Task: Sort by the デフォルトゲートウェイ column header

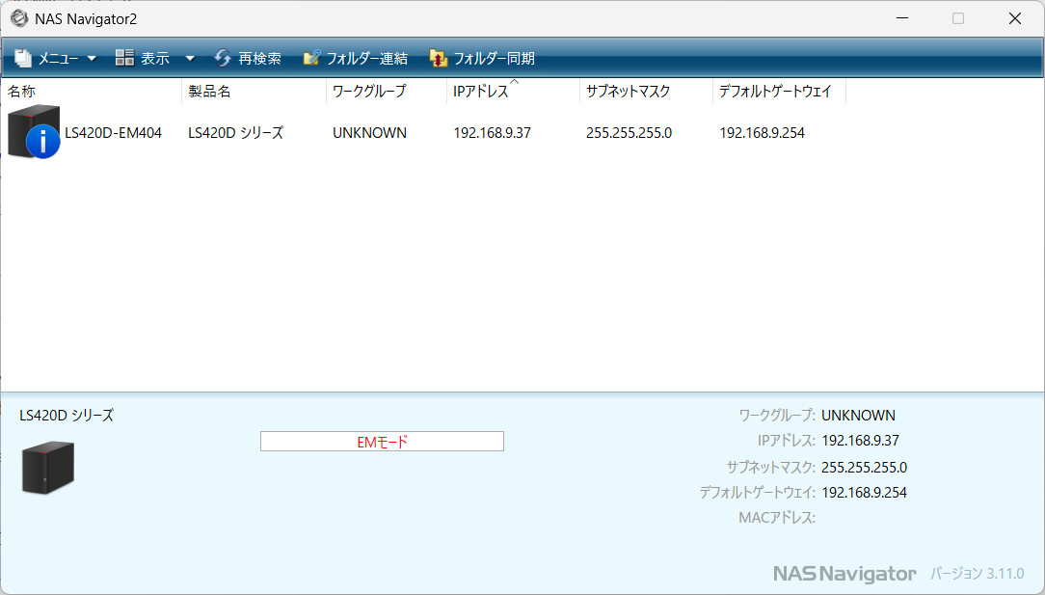Action: click(x=779, y=92)
